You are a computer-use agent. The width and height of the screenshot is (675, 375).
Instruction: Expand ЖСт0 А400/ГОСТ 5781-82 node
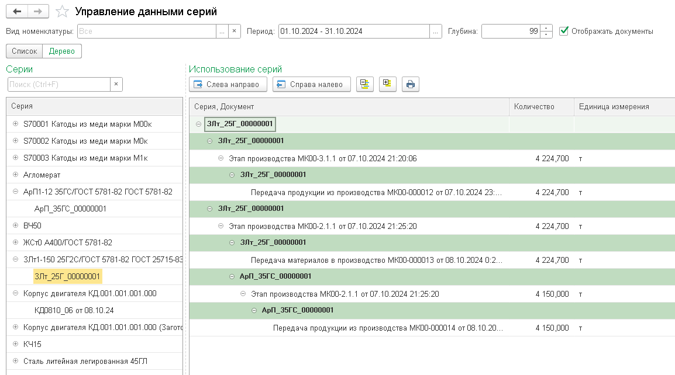pos(15,242)
